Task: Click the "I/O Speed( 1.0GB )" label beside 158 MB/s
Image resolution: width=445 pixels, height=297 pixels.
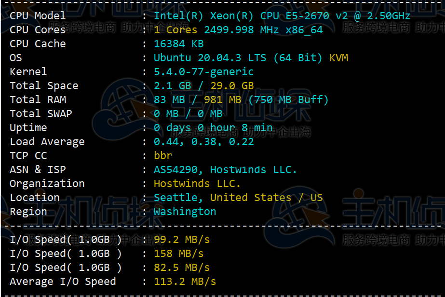Action: click(66, 254)
